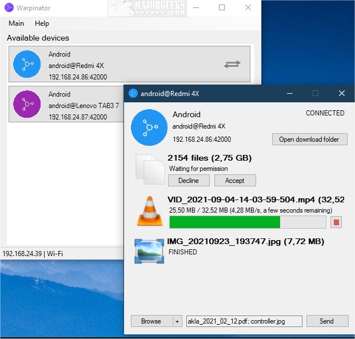The image size is (355, 339).
Task: Select the android@Lenovo TAB3 7 device row
Action: click(66, 104)
